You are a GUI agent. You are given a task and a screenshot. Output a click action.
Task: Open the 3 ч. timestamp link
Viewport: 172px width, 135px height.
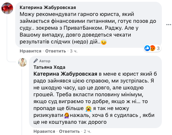coord(74,51)
